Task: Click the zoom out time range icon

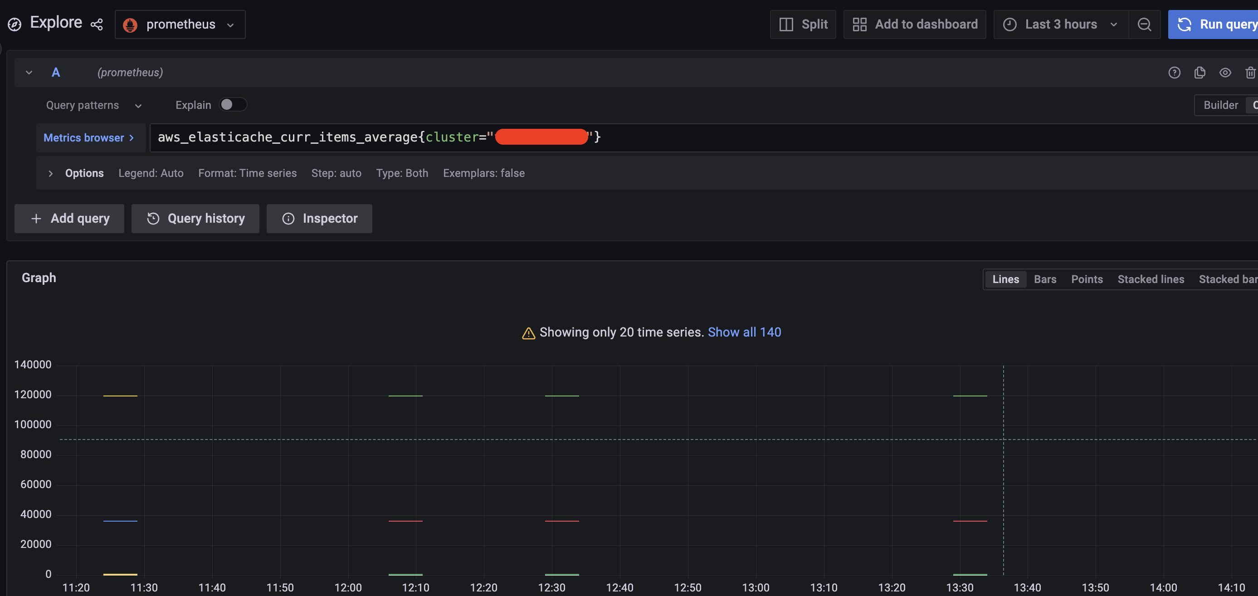Action: pyautogui.click(x=1144, y=24)
